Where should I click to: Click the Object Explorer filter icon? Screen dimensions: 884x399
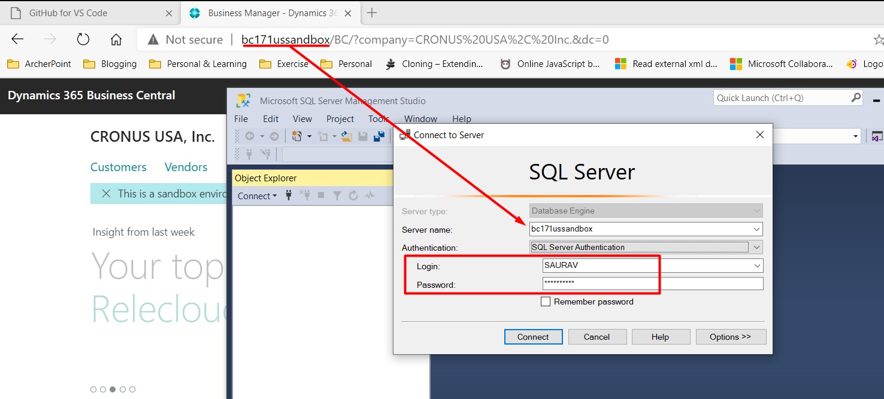[x=337, y=196]
